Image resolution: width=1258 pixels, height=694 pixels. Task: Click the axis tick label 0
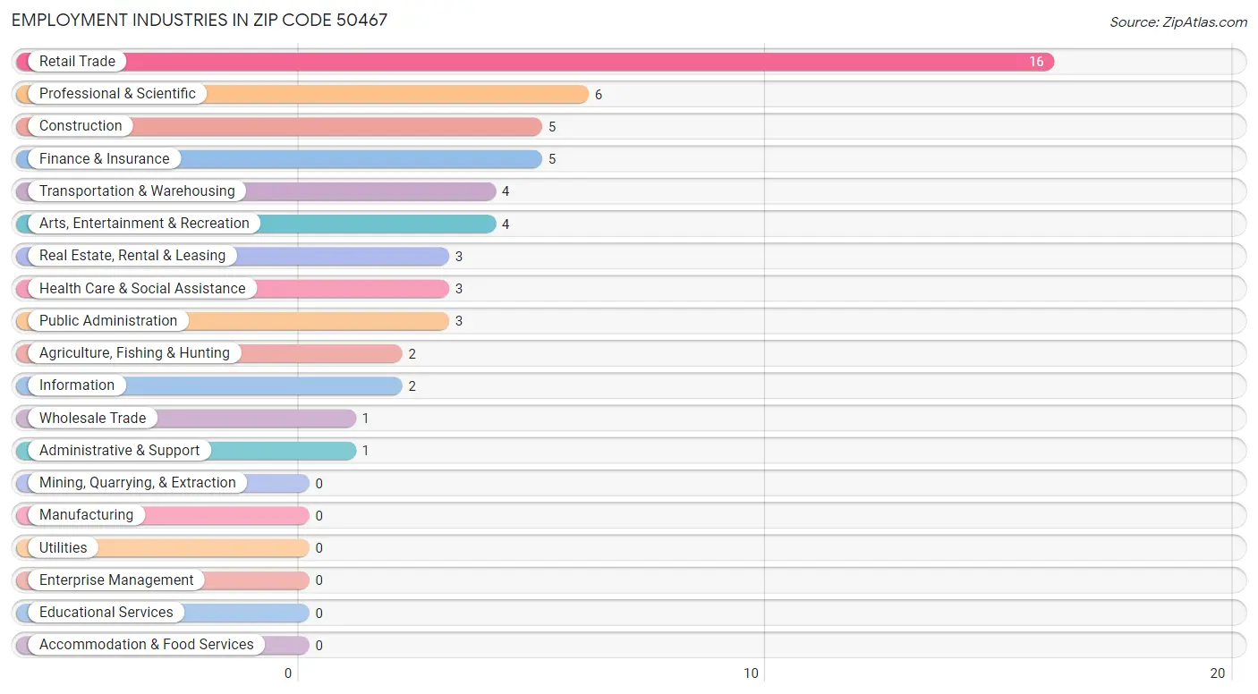click(288, 673)
